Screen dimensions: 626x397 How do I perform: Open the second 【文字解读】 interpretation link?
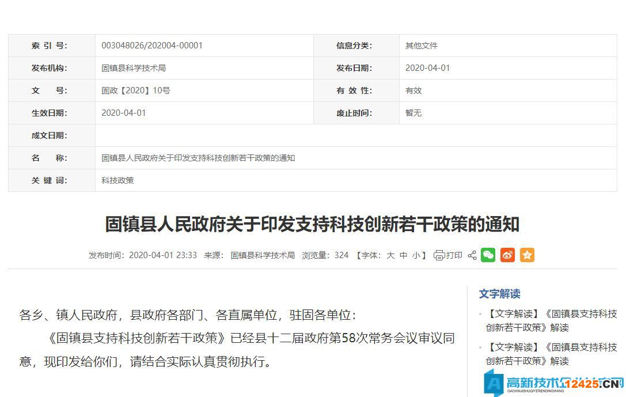point(547,354)
